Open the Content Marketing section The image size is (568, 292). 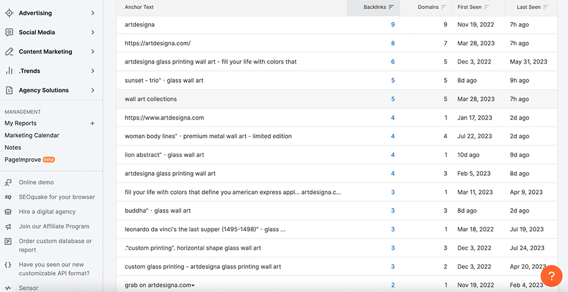(45, 52)
